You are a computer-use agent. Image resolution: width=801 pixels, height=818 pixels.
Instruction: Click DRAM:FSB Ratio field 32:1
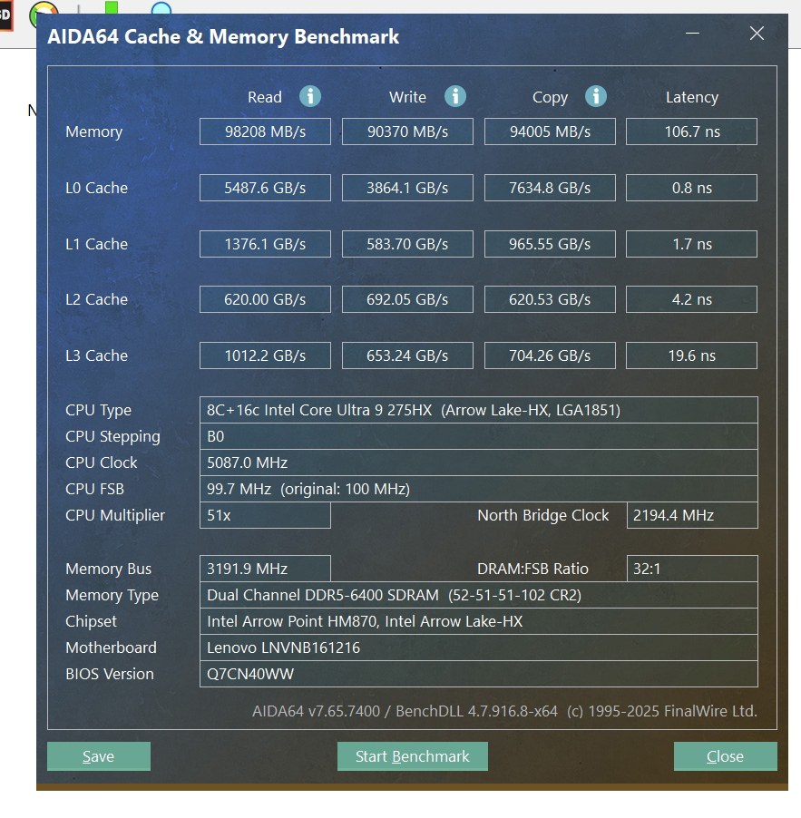click(692, 569)
